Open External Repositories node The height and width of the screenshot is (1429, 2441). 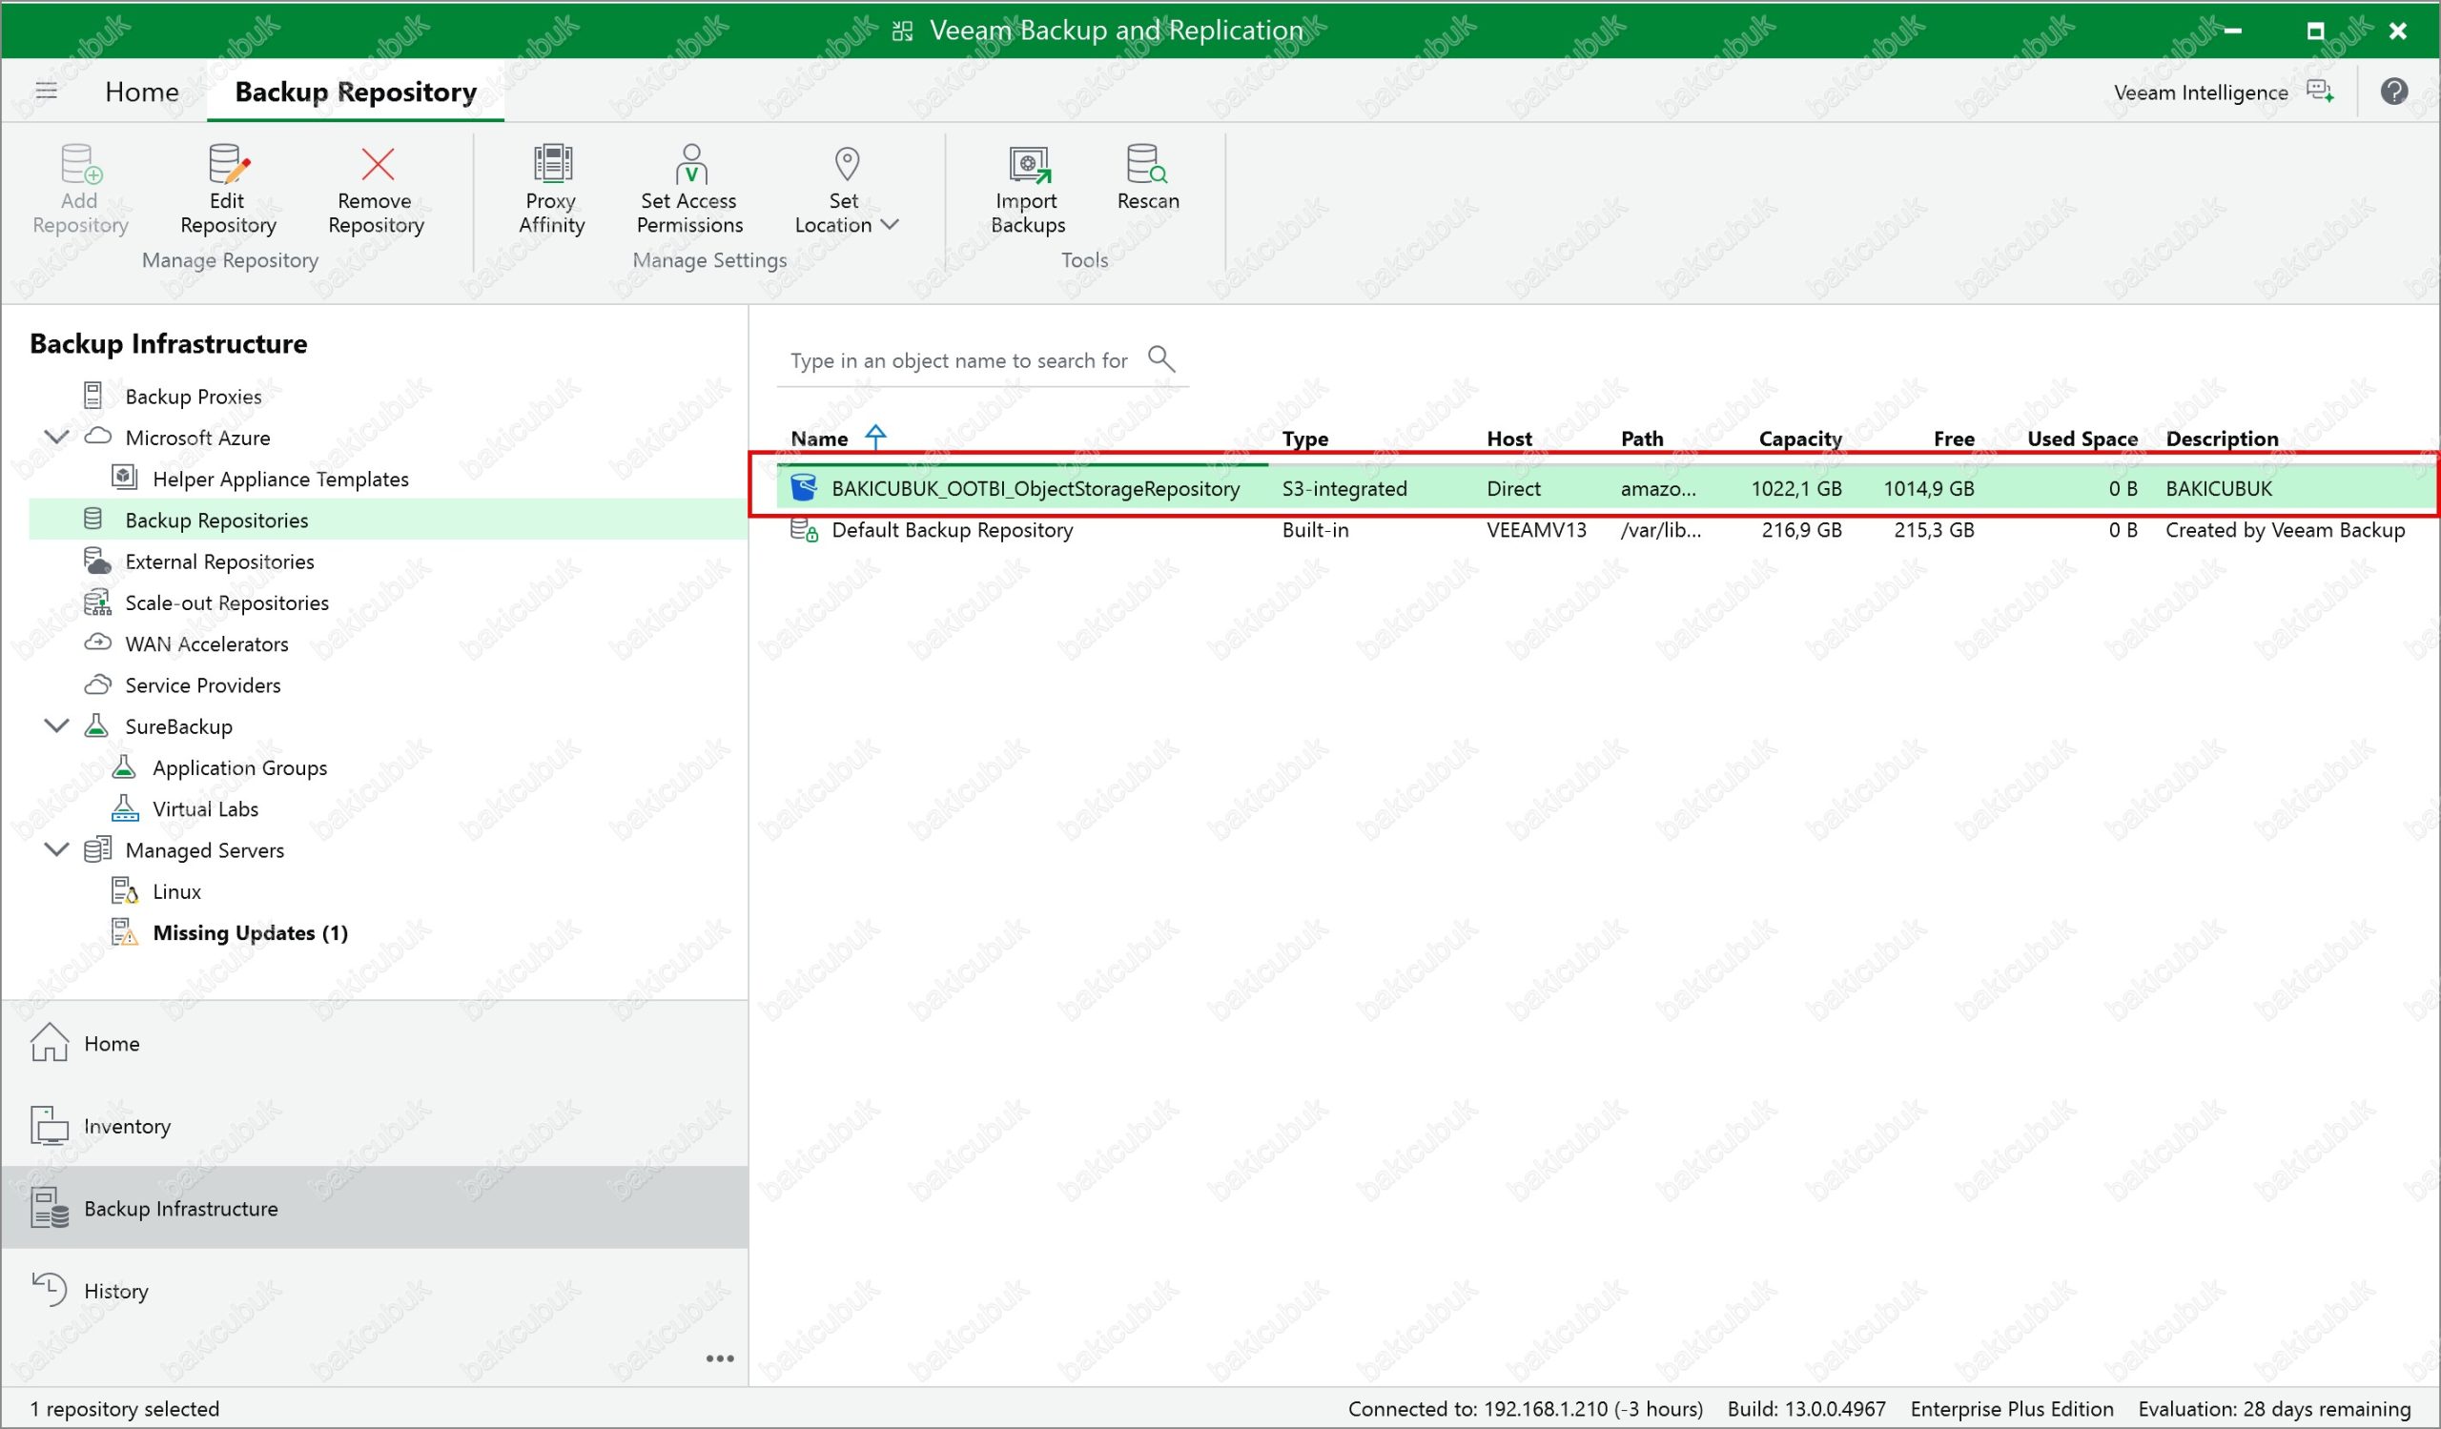(220, 561)
